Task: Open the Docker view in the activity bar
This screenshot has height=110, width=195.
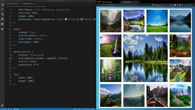Action: tap(2, 29)
